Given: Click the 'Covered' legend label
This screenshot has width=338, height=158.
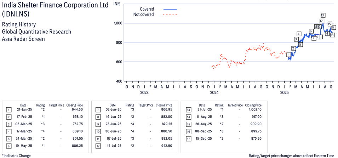Looking at the screenshot, I should (147, 9).
